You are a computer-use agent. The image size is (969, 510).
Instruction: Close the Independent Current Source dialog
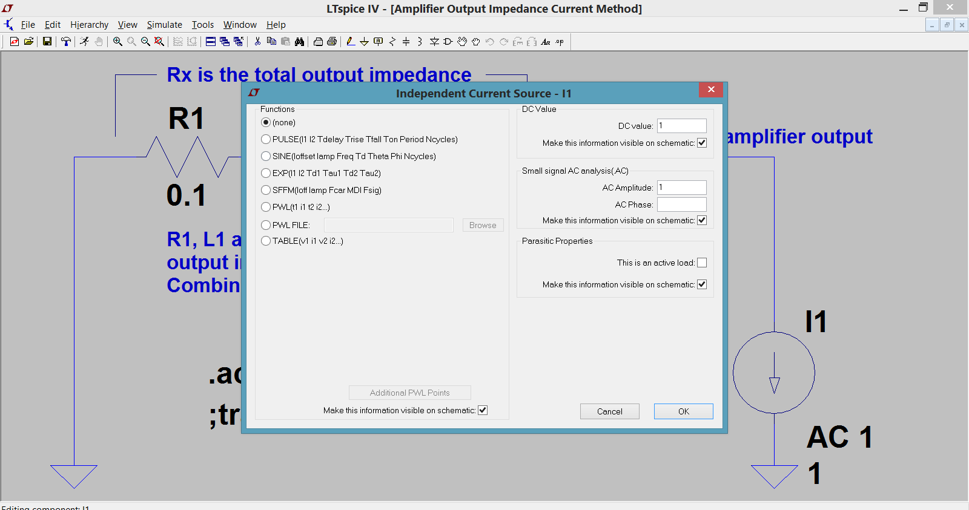(x=711, y=90)
